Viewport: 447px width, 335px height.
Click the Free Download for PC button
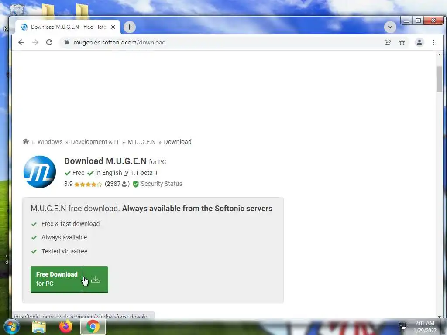tap(69, 279)
